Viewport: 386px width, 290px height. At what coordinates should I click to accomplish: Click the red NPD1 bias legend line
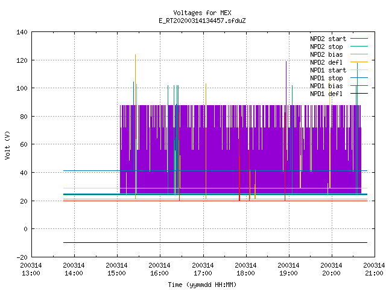[x=359, y=86]
